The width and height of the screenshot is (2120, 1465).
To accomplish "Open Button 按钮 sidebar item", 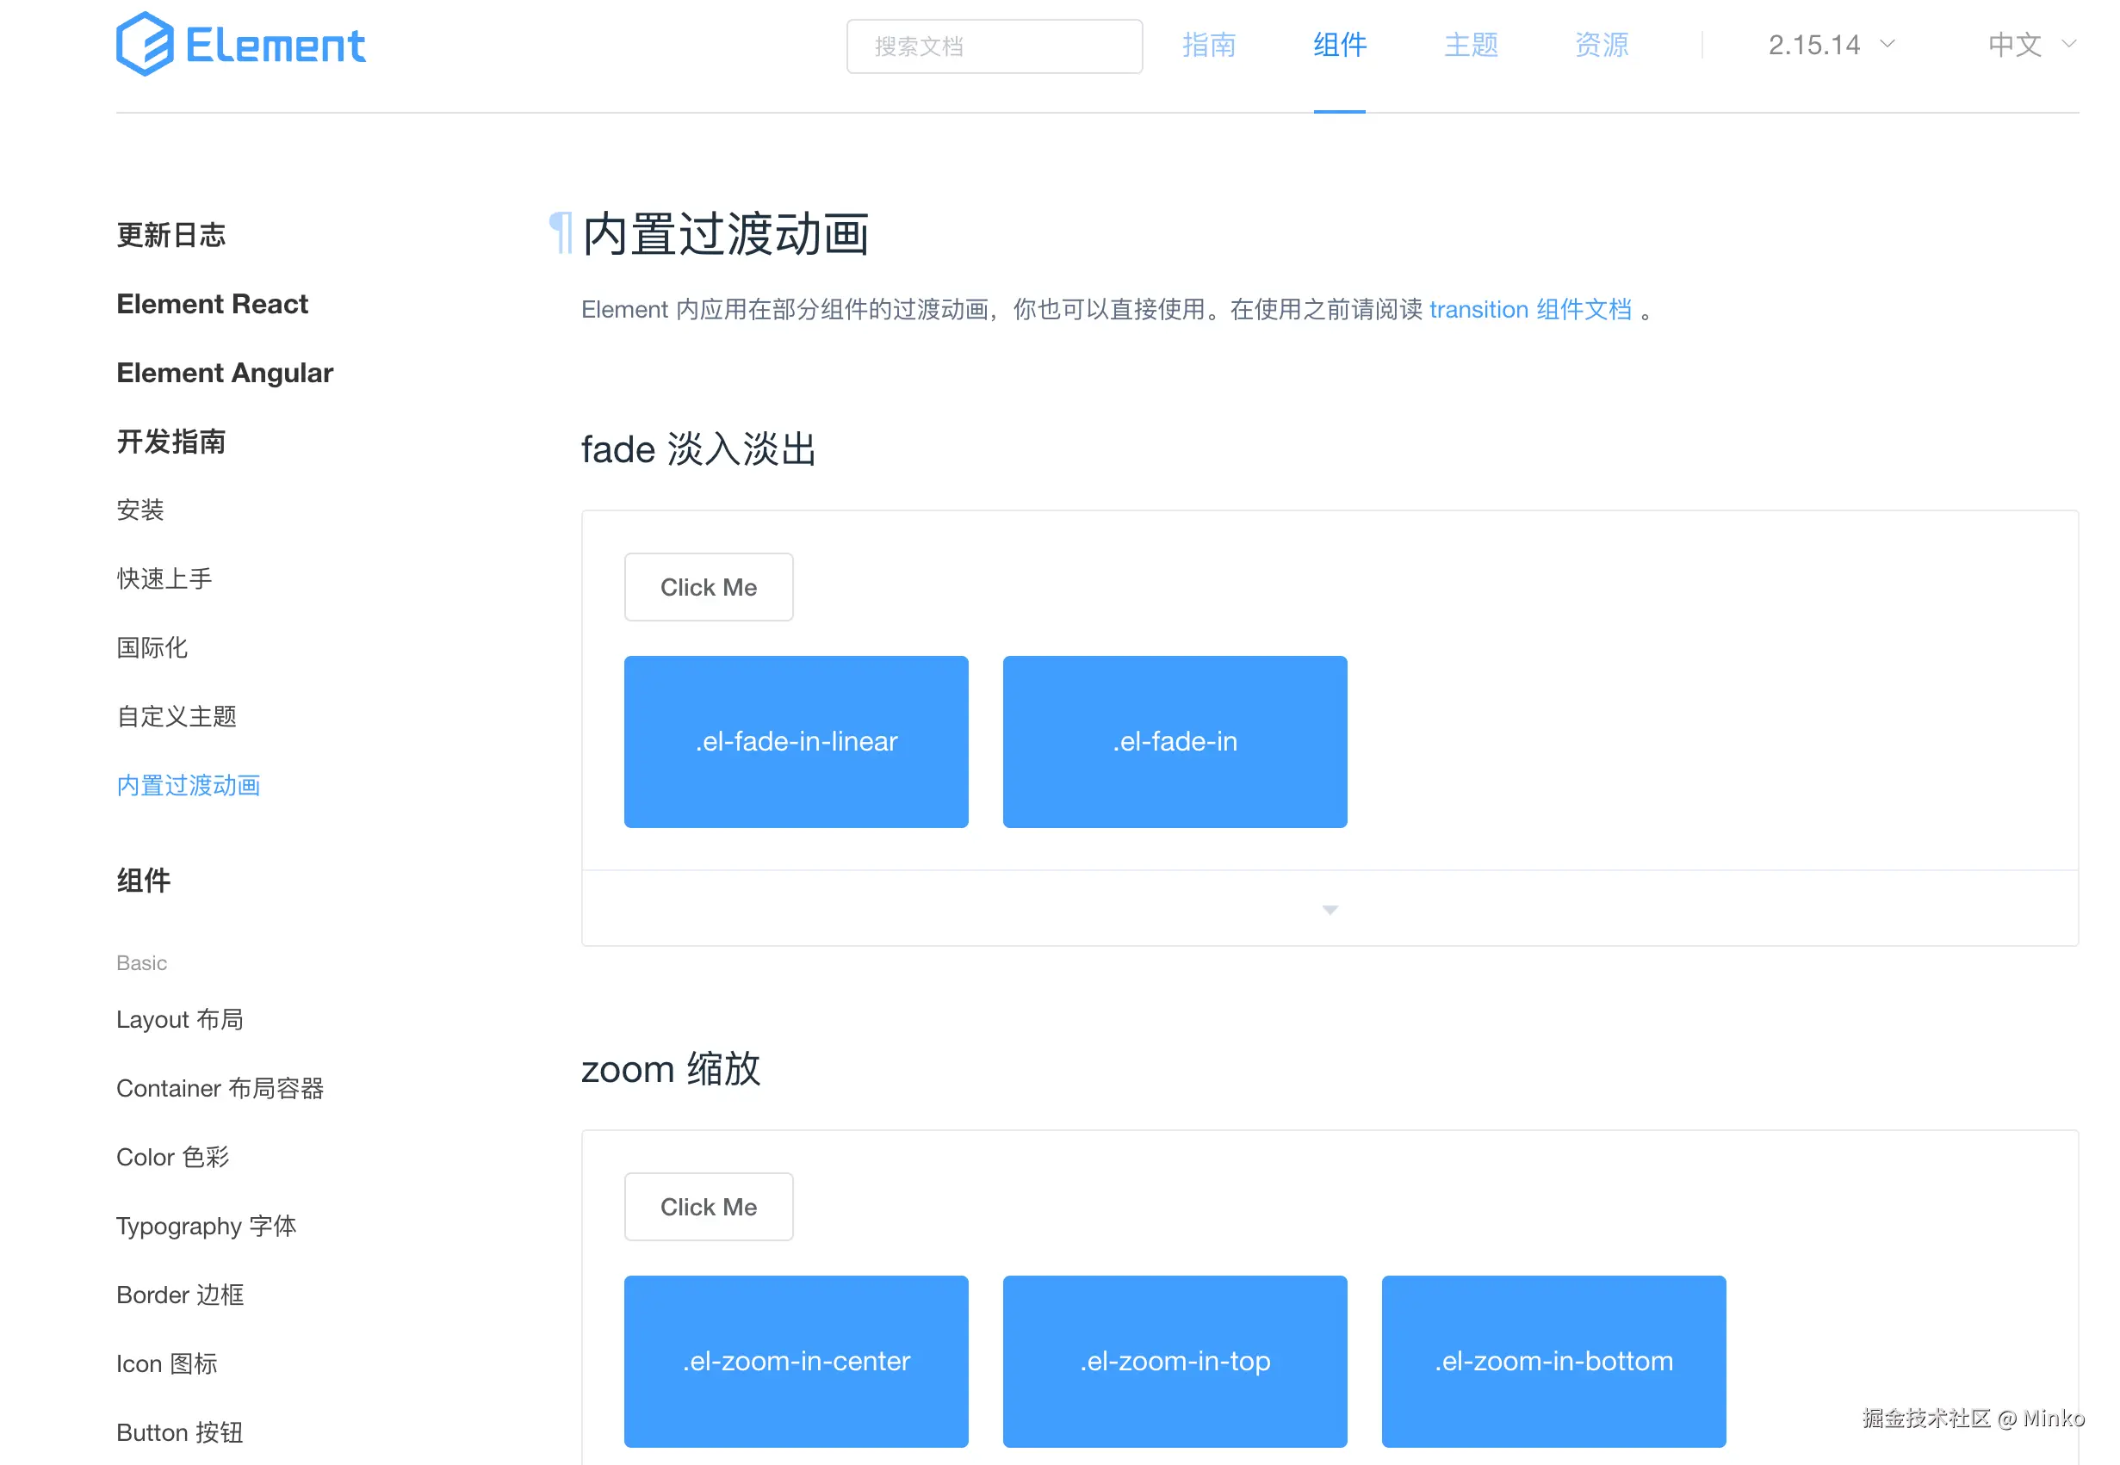I will coord(179,1432).
